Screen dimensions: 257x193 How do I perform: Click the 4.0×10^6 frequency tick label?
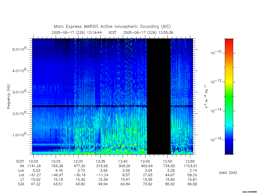pos(19,70)
